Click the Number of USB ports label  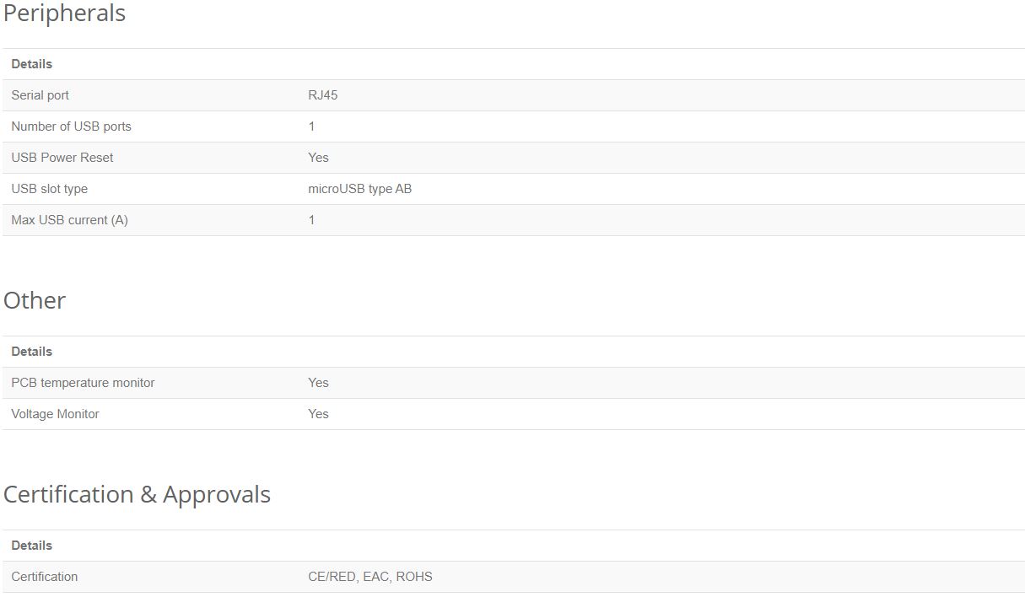coord(72,126)
